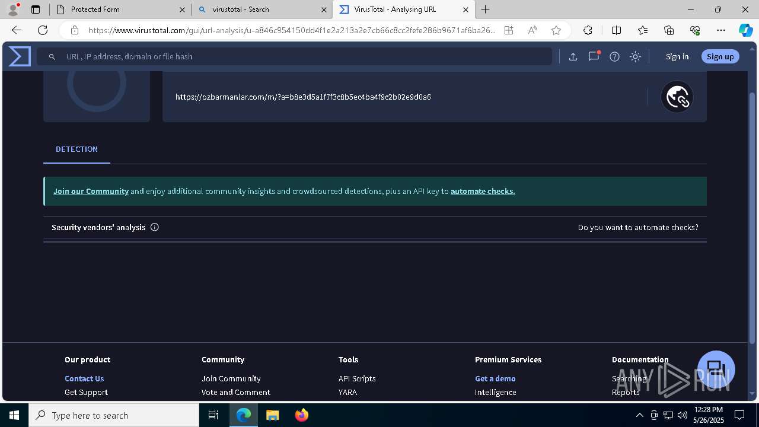The image size is (759, 427).
Task: Open the profile avatar menu
Action: click(x=13, y=9)
